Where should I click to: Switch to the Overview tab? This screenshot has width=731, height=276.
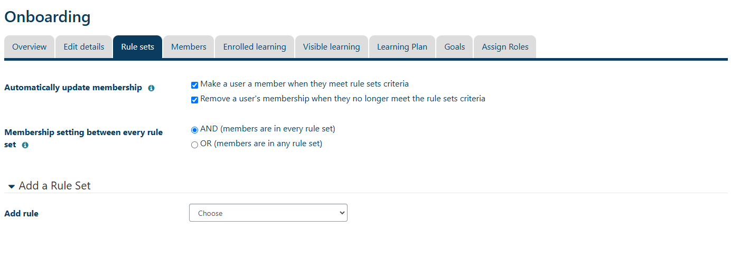coord(30,47)
